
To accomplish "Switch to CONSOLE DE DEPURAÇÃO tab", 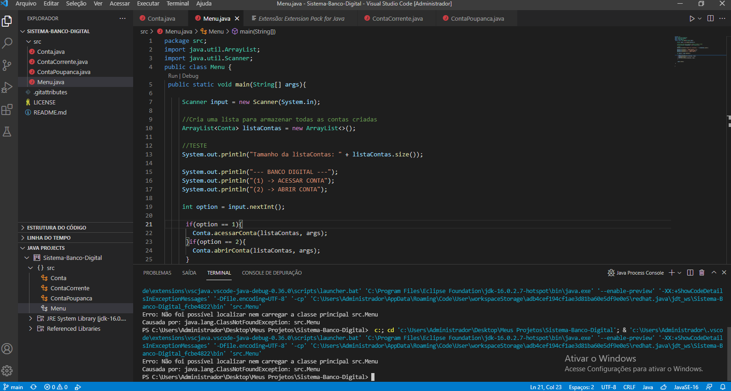I will [272, 273].
